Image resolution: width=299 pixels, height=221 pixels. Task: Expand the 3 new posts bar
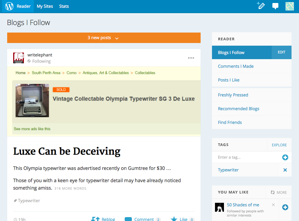coord(103,38)
